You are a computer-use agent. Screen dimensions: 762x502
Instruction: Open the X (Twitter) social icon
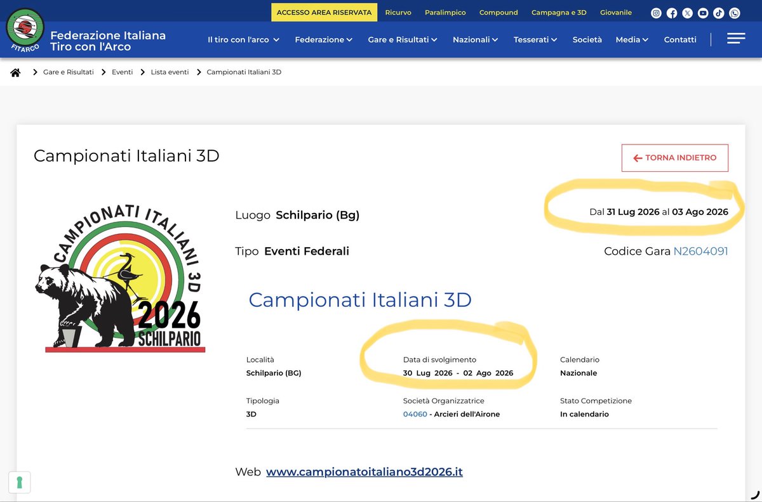tap(688, 13)
